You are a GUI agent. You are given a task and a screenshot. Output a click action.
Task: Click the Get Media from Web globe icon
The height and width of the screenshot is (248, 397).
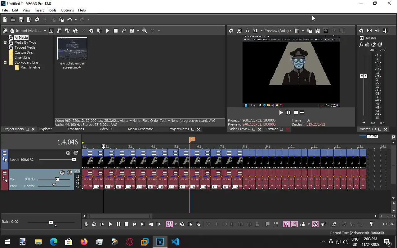75,31
